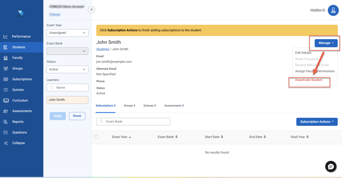The image size is (342, 178).
Task: Open the Status dropdown set to Active
Action: pyautogui.click(x=67, y=69)
